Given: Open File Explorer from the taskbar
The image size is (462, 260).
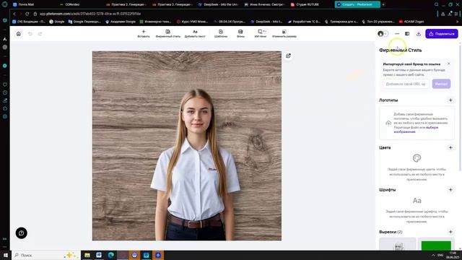Looking at the screenshot, I should tap(87, 255).
